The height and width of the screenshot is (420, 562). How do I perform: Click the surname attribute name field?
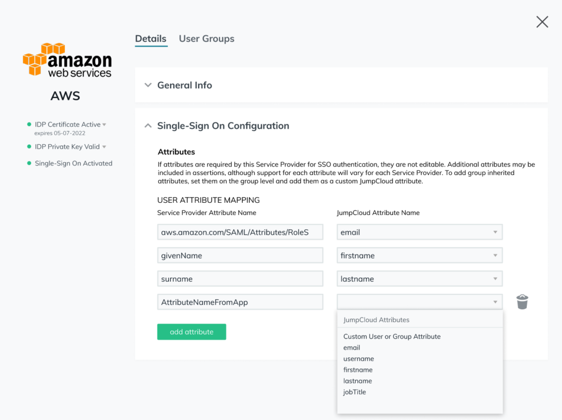pos(240,279)
